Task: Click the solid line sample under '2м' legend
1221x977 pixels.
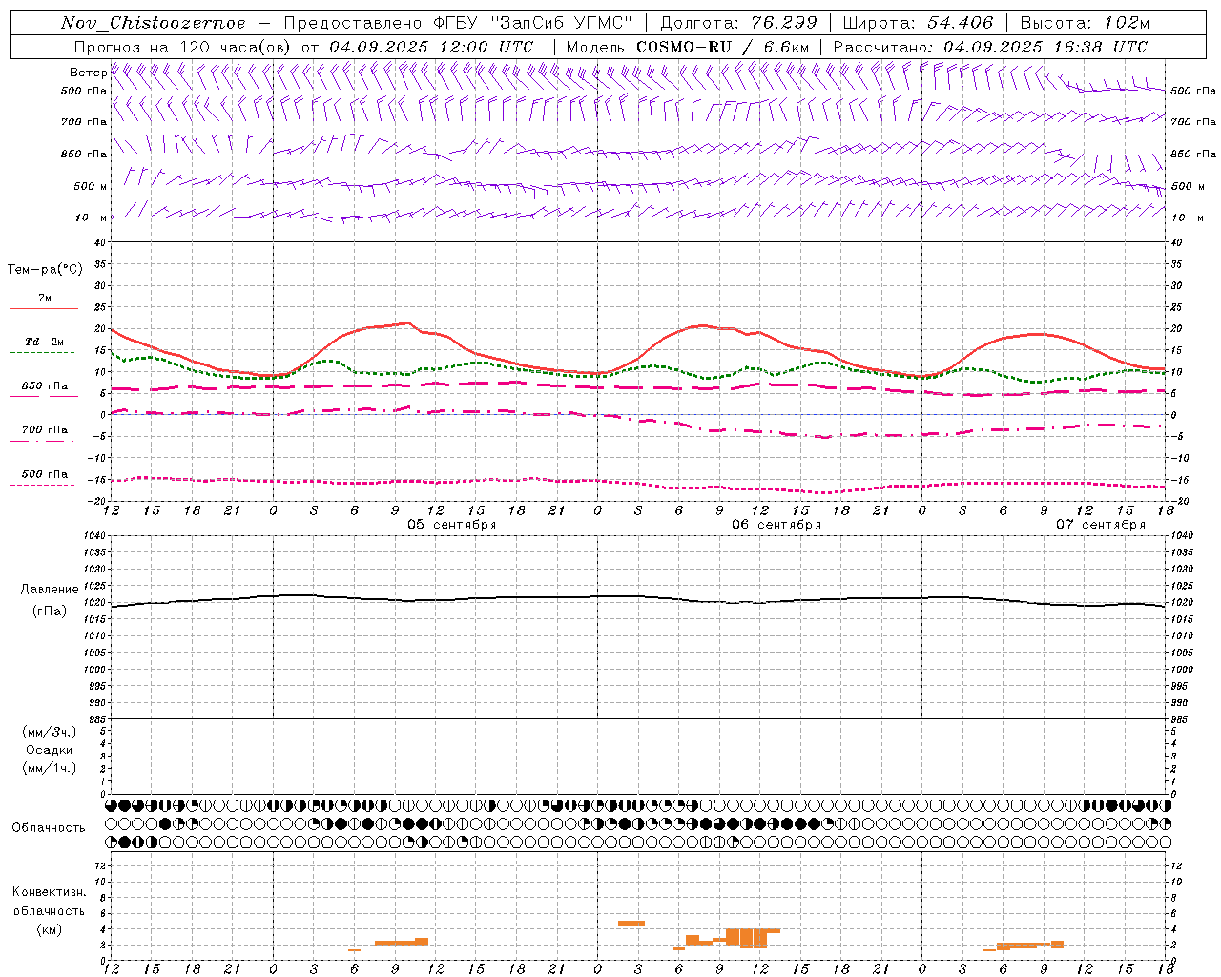Action: pos(44,309)
